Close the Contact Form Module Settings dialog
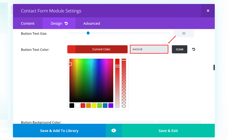 click(208, 11)
